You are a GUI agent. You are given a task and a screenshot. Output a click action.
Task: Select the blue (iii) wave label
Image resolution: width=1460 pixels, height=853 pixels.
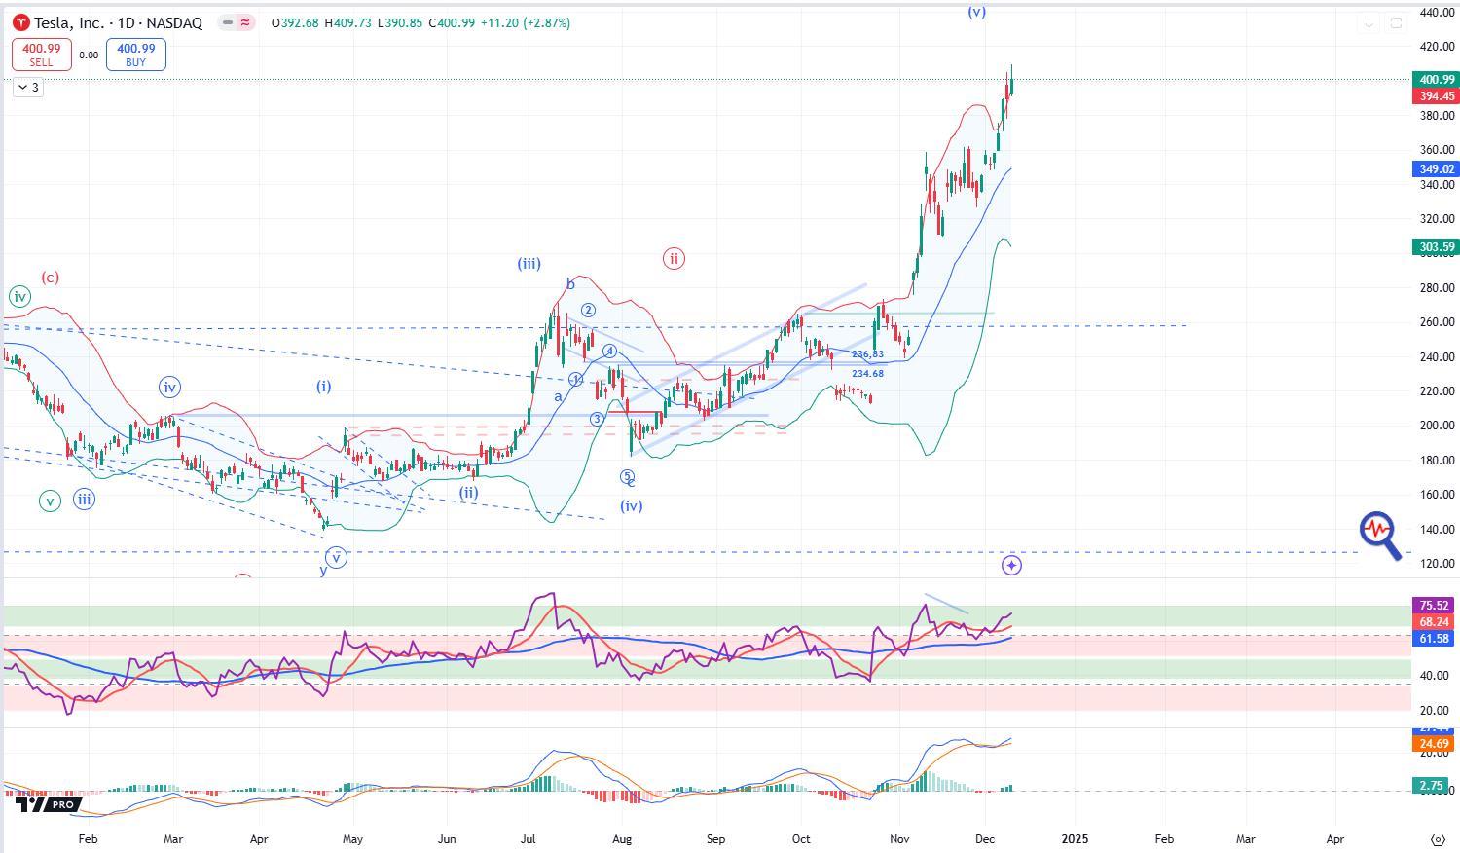529,264
